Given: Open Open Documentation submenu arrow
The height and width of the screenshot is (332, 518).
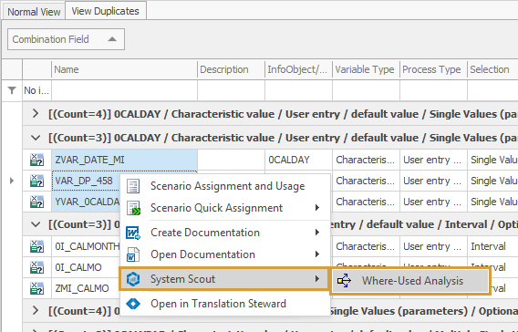Looking at the screenshot, I should [317, 254].
